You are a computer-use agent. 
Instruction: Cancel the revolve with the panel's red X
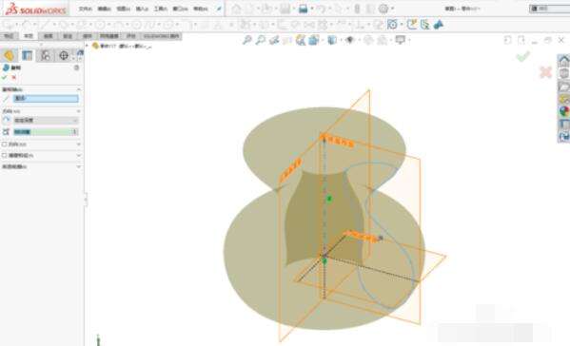tap(14, 77)
